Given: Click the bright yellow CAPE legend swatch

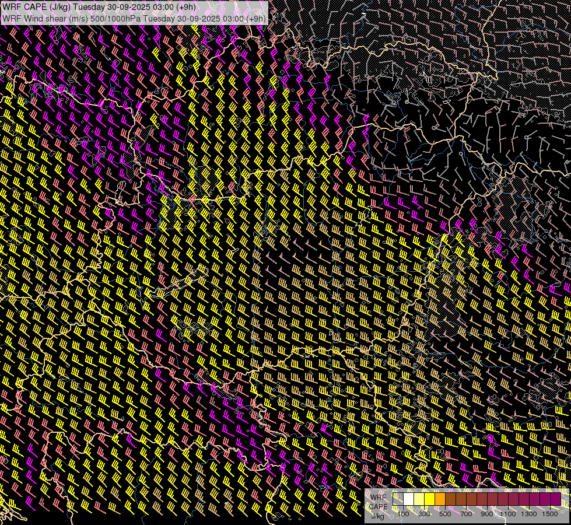Looking at the screenshot, I should 429,499.
